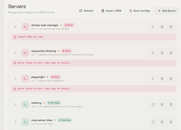Image resolution: width=181 pixels, height=130 pixels.
Task: Click Scan Configs button
Action: [x=140, y=11]
